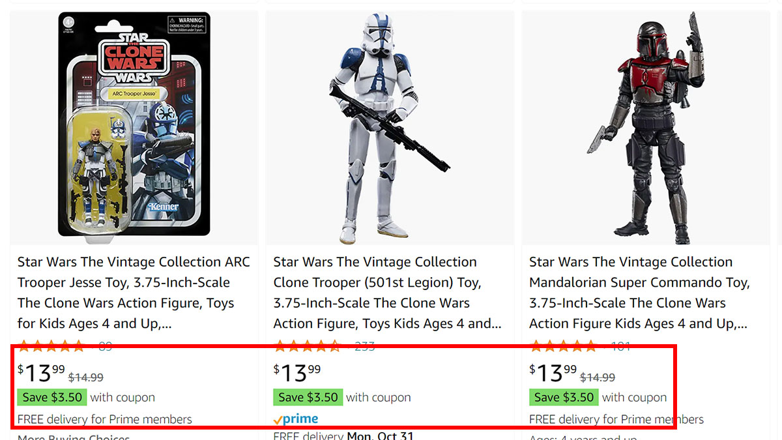782x440 pixels.
Task: Click the Prime logo under the Clone Trooper
Action: point(296,419)
